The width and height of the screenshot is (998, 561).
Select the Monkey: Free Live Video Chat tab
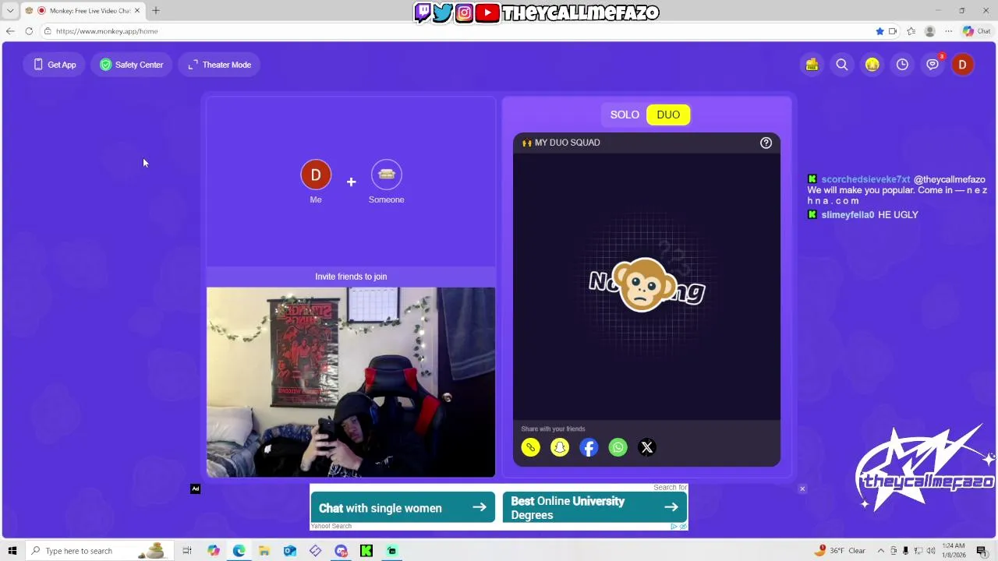(83, 10)
